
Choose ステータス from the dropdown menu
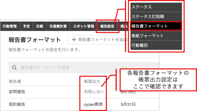pyautogui.click(x=156, y=7)
